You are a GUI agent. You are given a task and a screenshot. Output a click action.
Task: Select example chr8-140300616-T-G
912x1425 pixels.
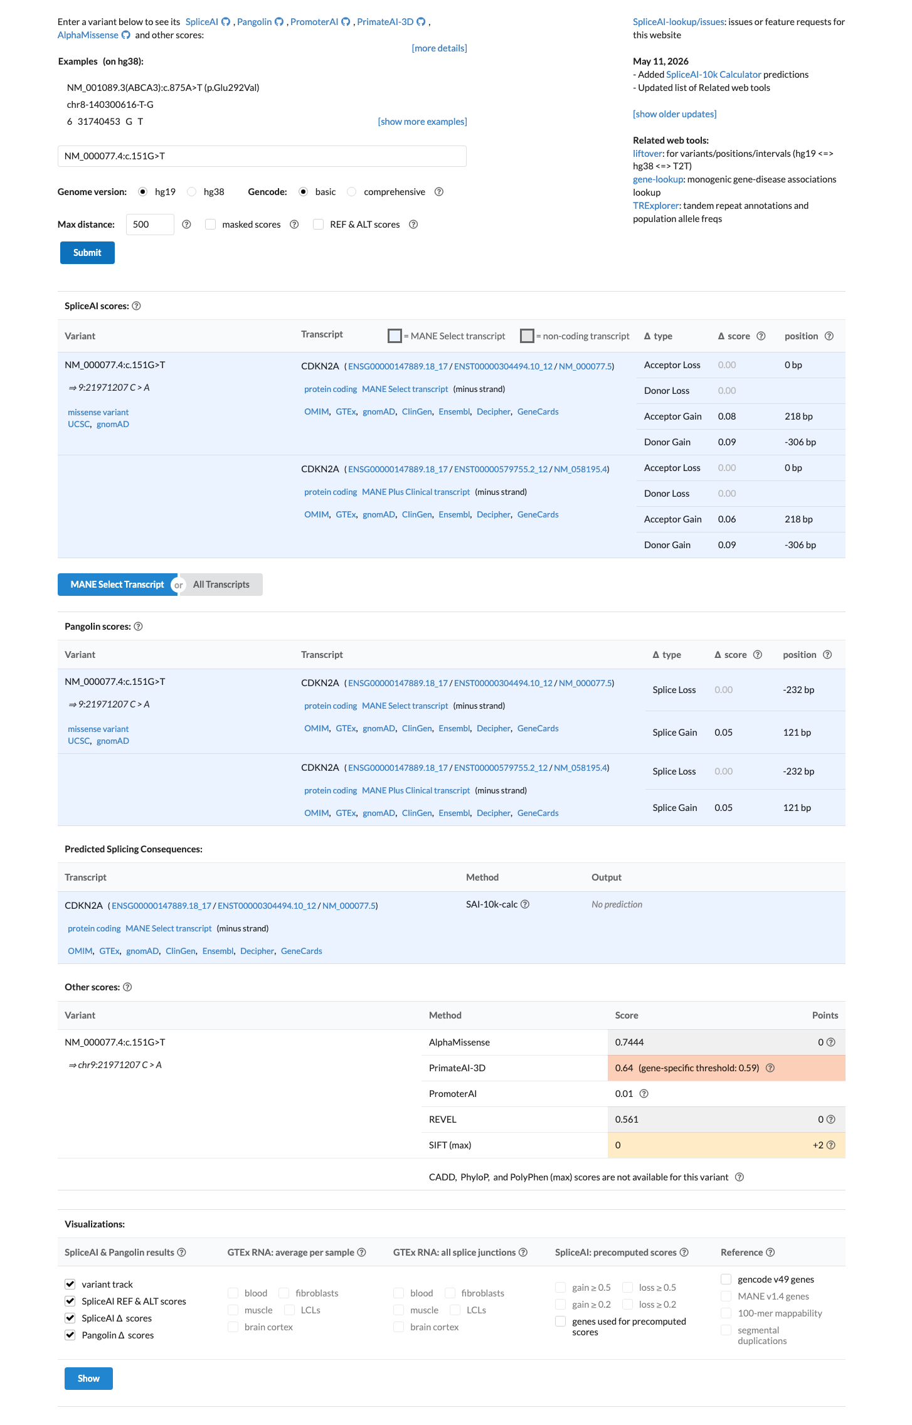[x=110, y=105]
